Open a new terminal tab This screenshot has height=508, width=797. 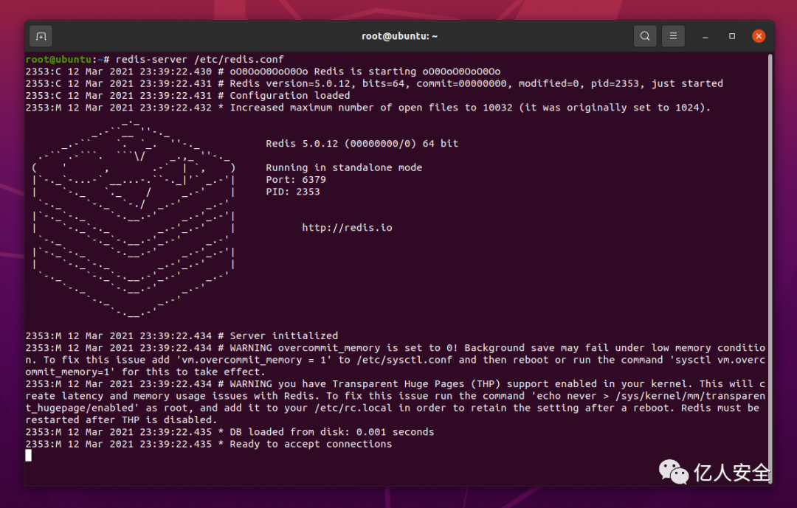coord(41,36)
